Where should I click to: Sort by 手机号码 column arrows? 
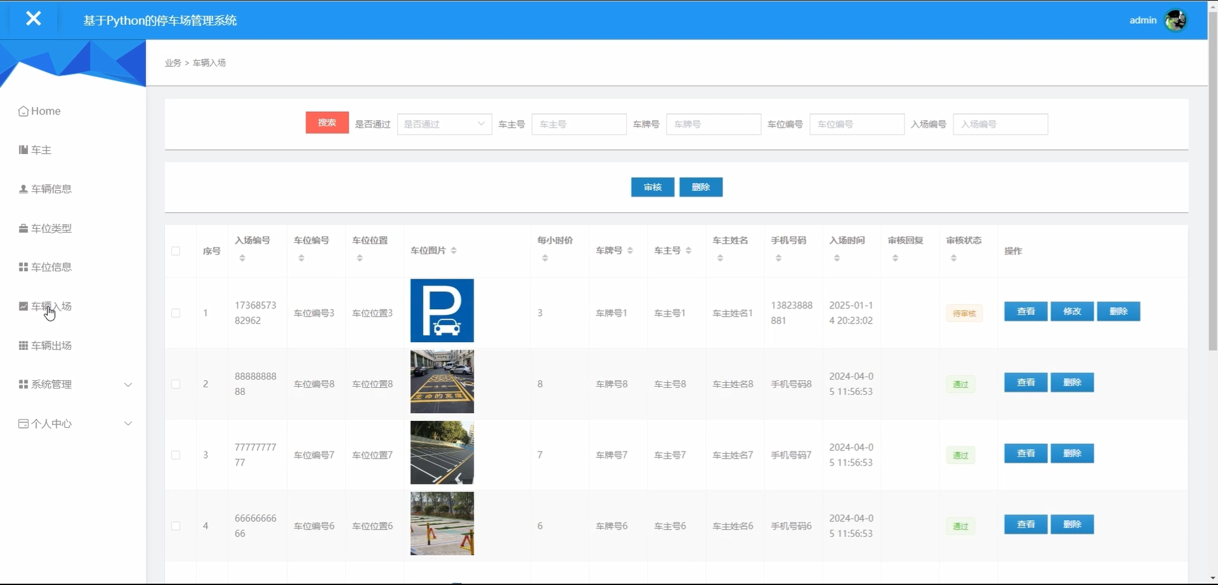[x=779, y=258]
